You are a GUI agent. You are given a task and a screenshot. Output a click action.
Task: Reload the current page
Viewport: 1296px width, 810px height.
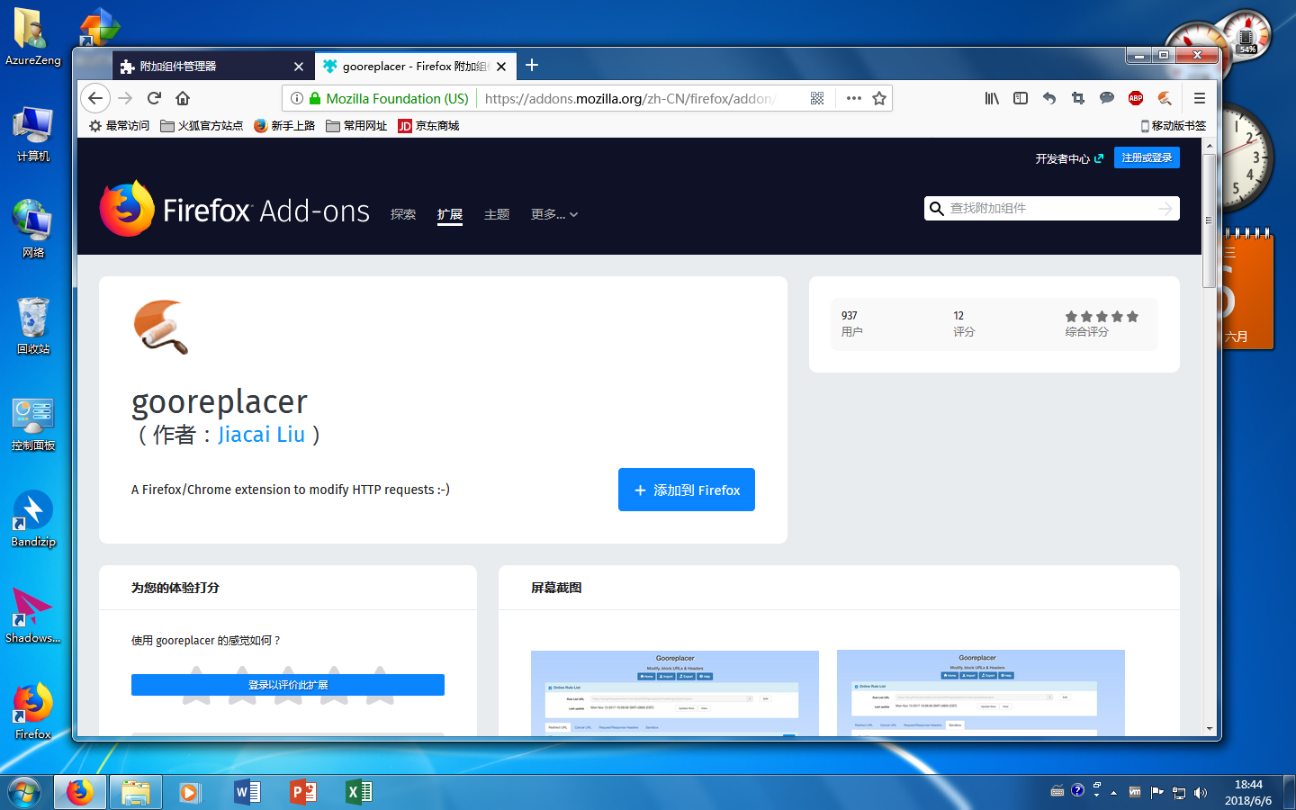[x=154, y=98]
